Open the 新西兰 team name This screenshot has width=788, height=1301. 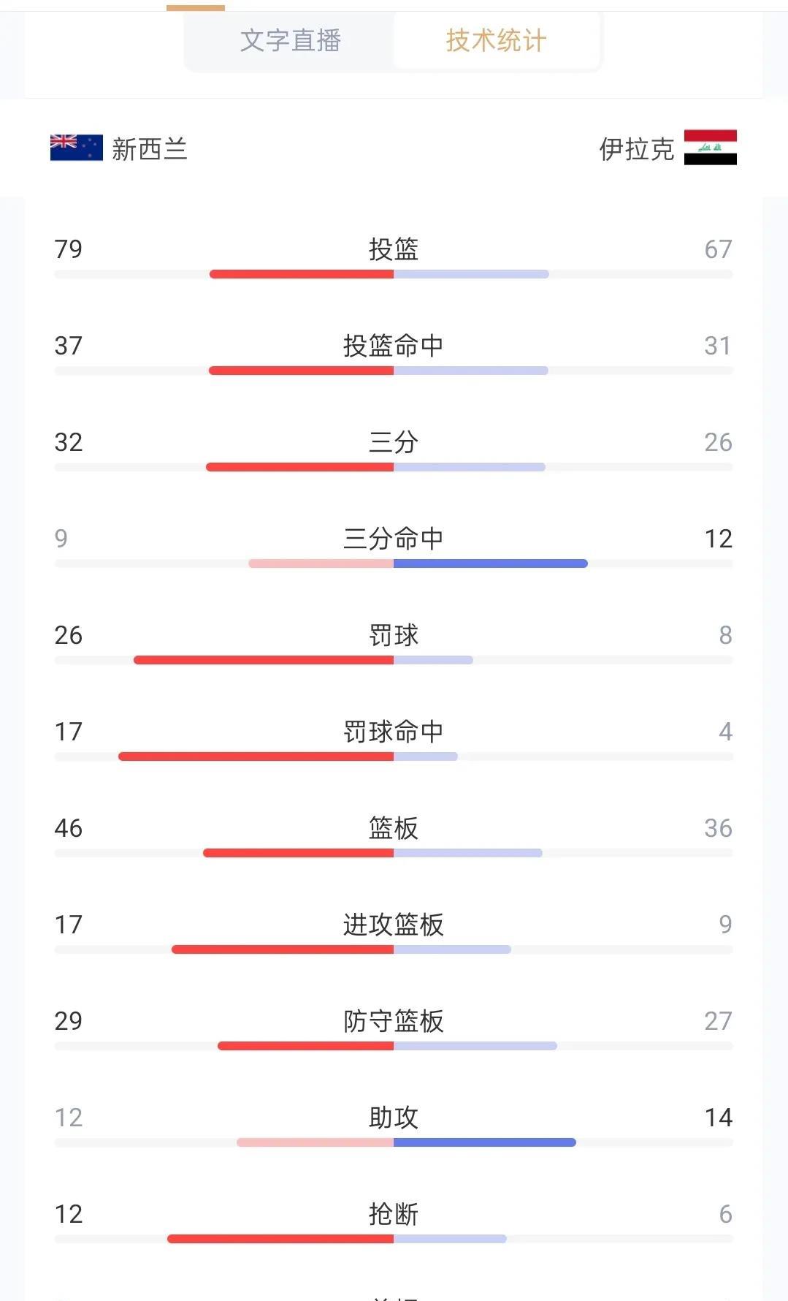click(150, 149)
